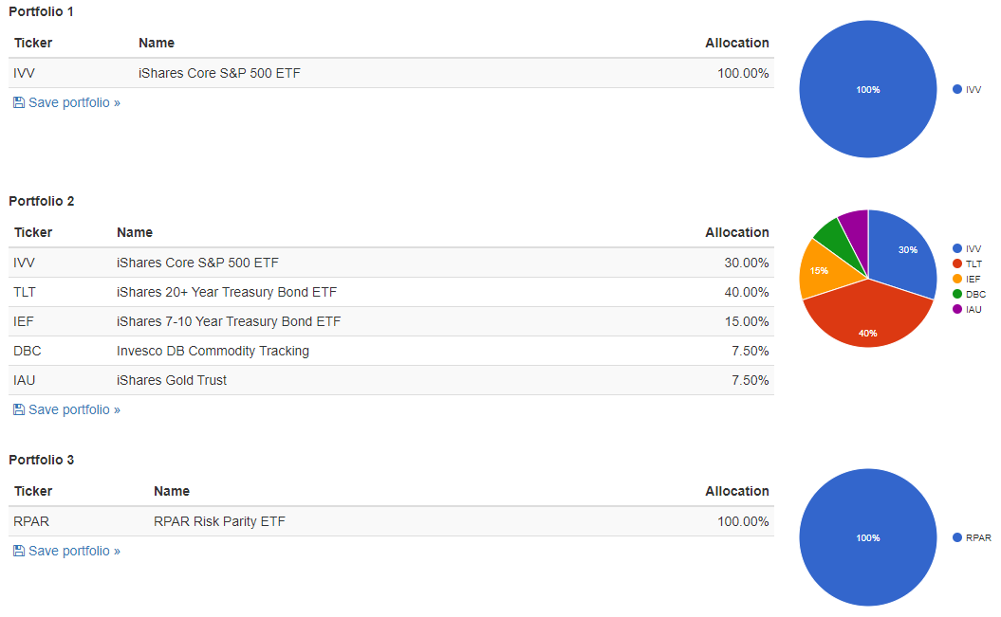Click the RPAR legend label
1001x617 pixels.
pyautogui.click(x=978, y=538)
